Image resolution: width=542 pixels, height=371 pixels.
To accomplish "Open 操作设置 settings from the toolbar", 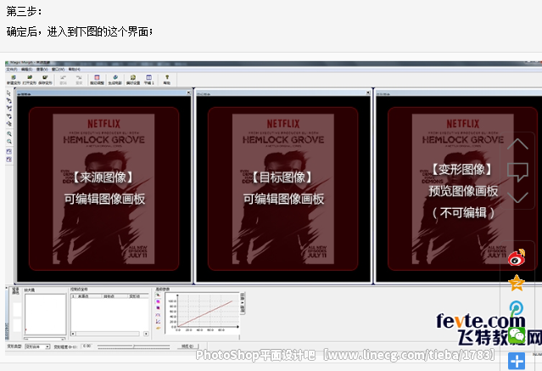I will 133,80.
